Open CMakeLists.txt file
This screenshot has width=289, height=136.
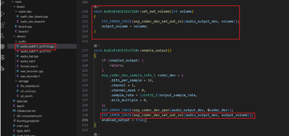pos(26,111)
